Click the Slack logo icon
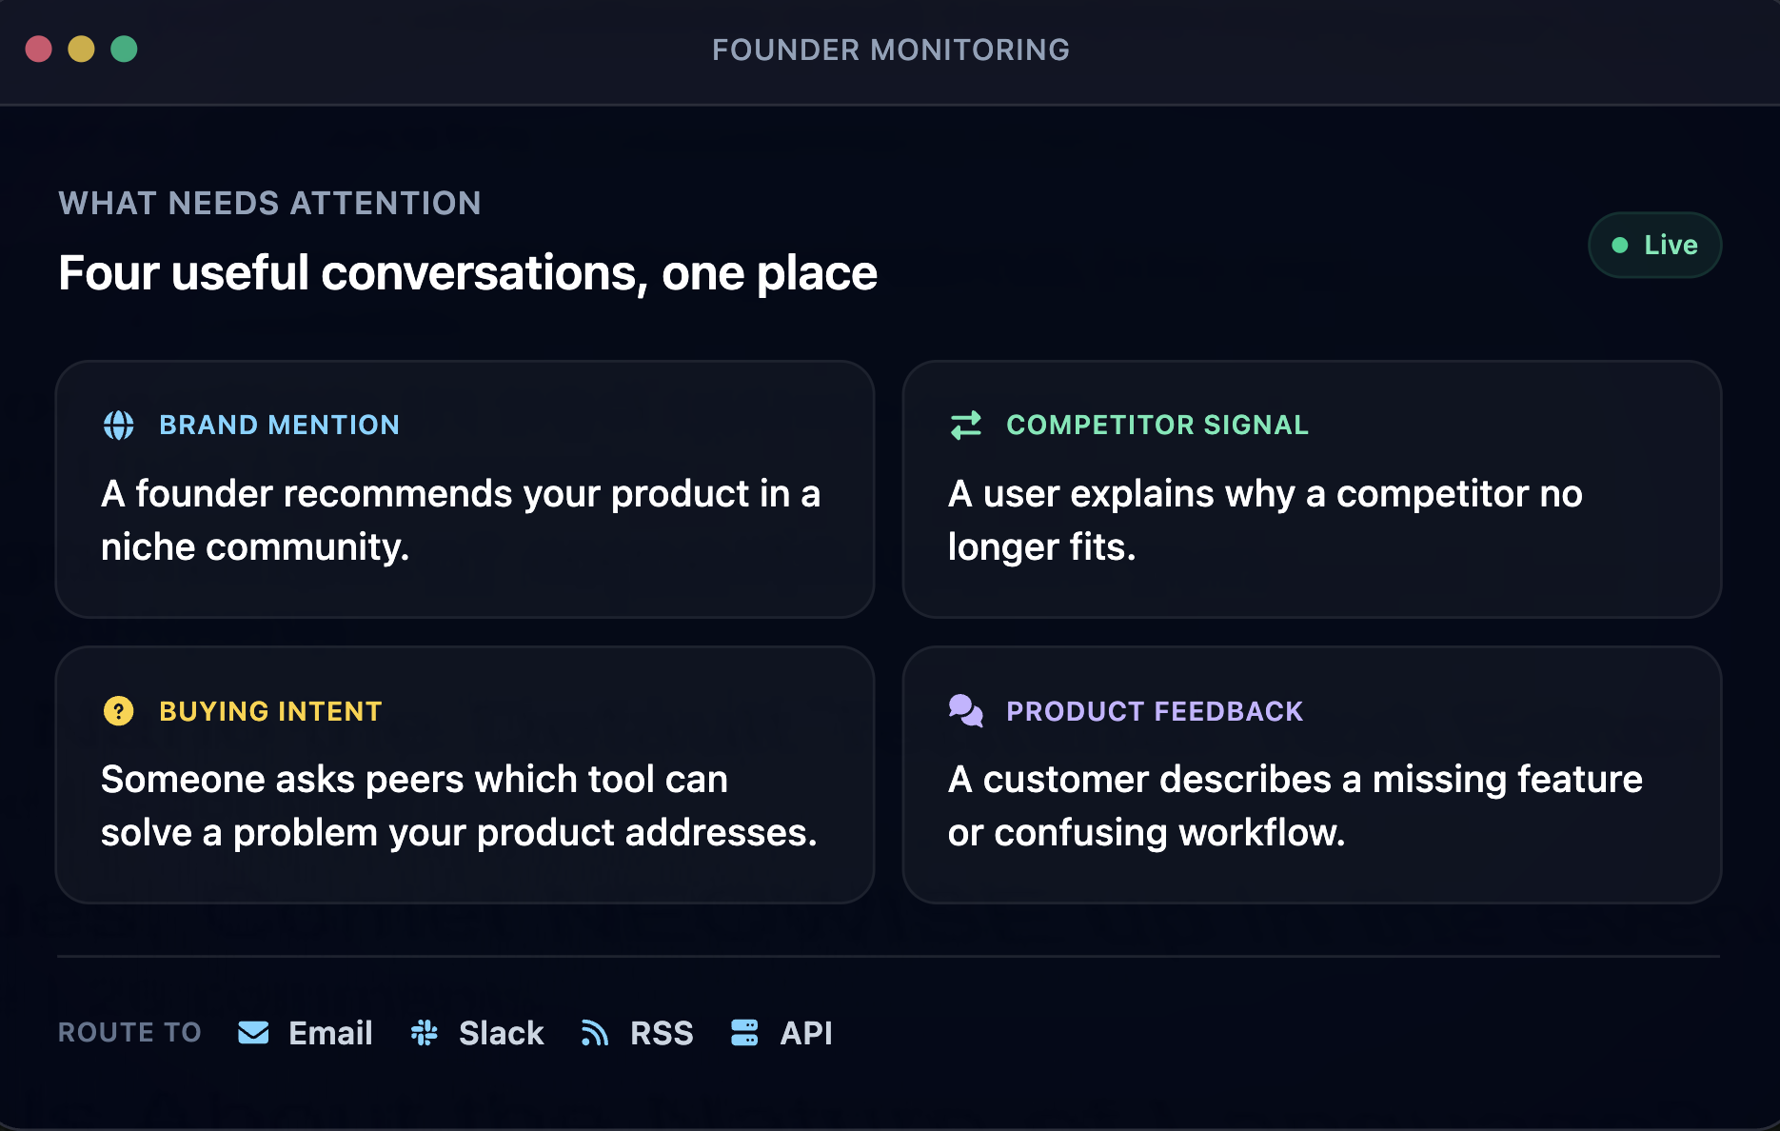The width and height of the screenshot is (1780, 1131). [x=425, y=1033]
